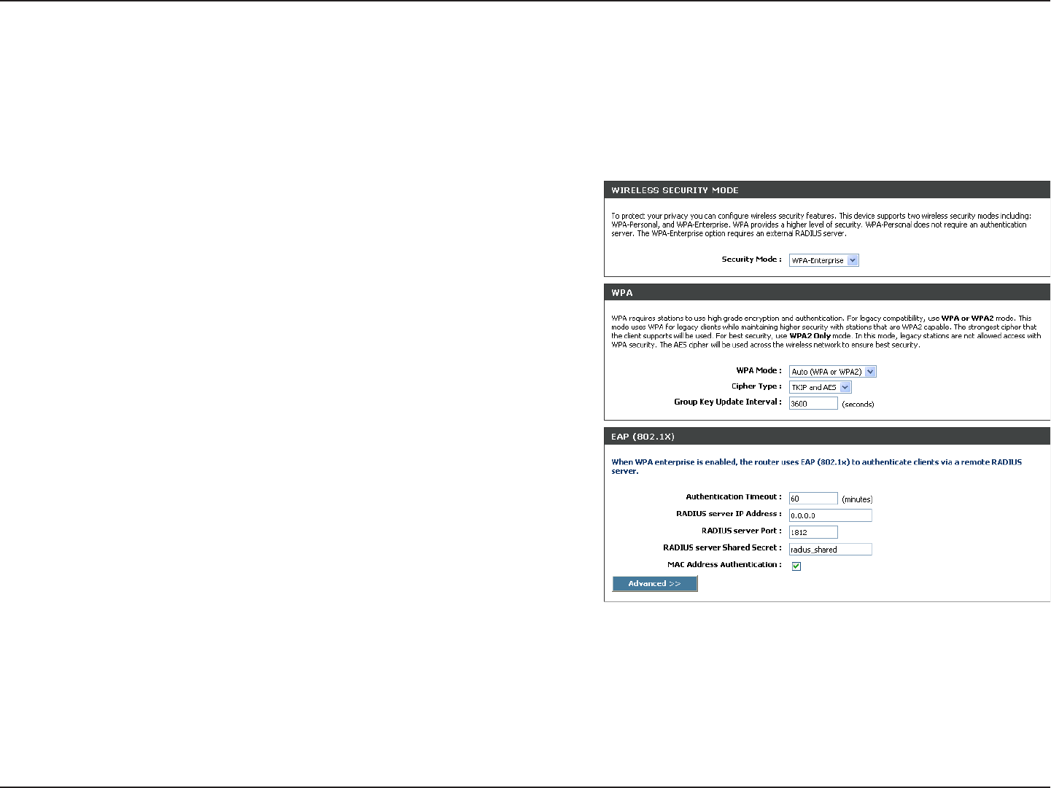
Task: Click the 'Group Key Update Interval :' label
Action: click(x=728, y=402)
